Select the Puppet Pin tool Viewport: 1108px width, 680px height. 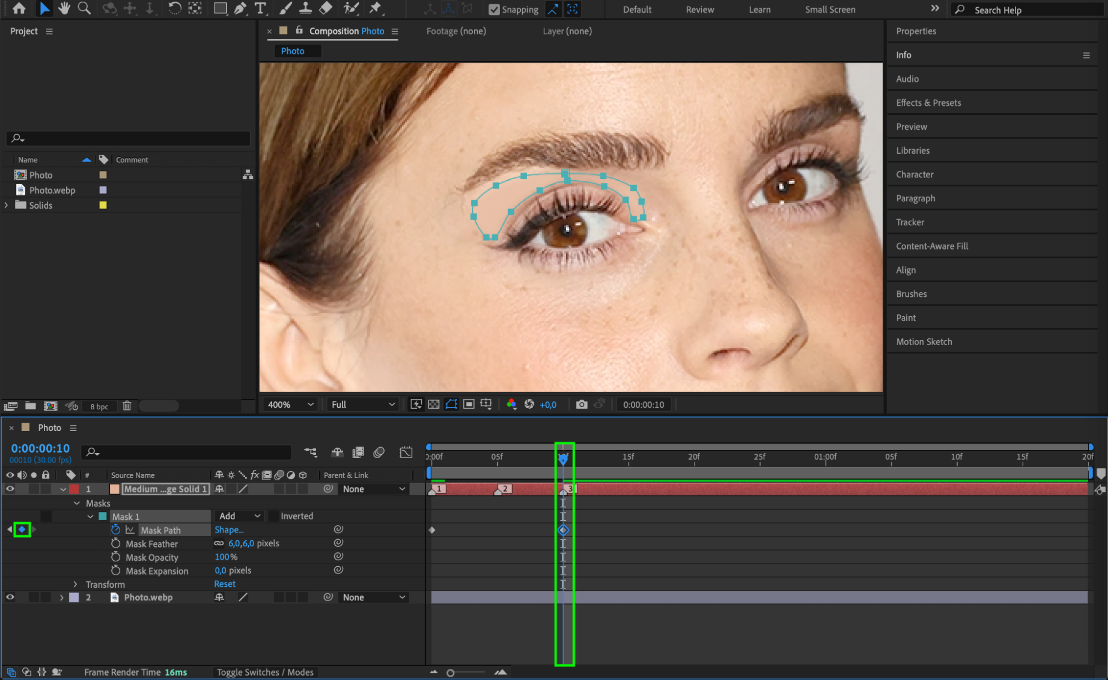(375, 8)
